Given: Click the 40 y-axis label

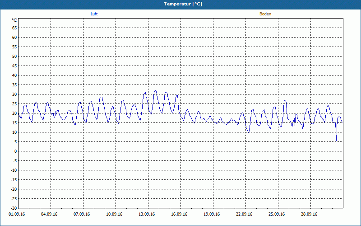Looking at the screenshot, I should [14, 75].
